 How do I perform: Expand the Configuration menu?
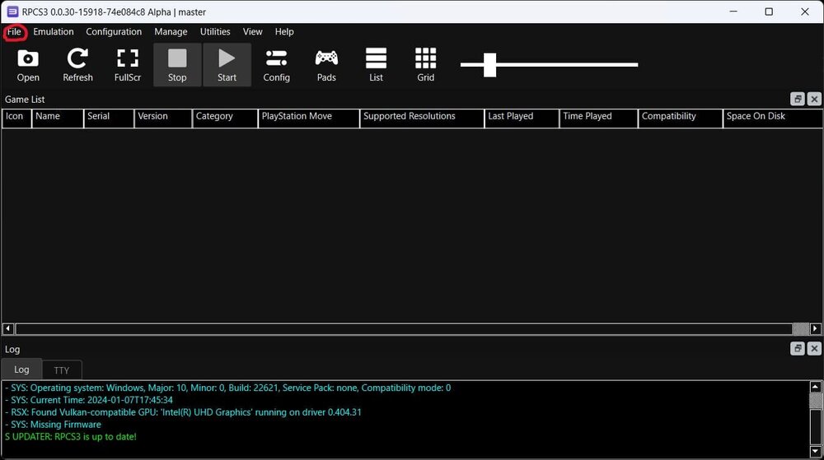pyautogui.click(x=114, y=32)
